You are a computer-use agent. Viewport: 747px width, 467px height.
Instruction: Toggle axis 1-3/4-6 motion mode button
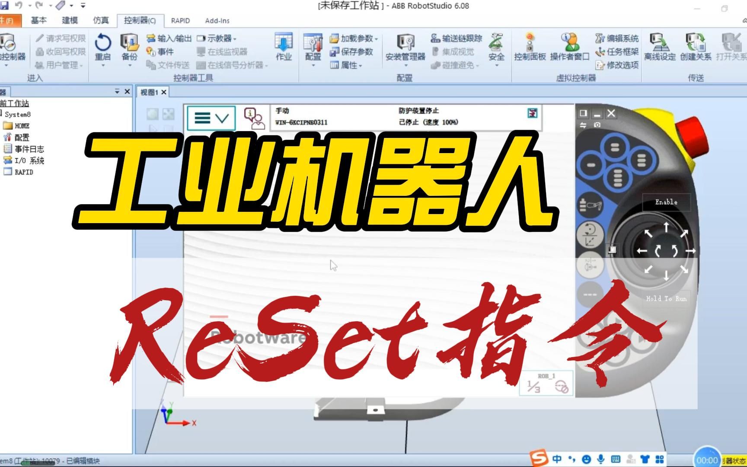click(590, 264)
